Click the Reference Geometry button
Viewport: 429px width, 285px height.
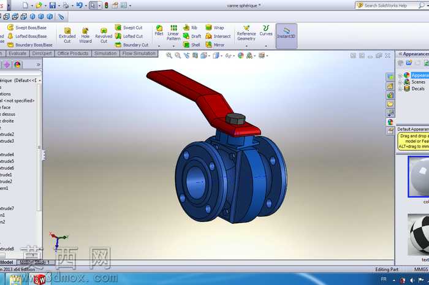[x=246, y=33]
